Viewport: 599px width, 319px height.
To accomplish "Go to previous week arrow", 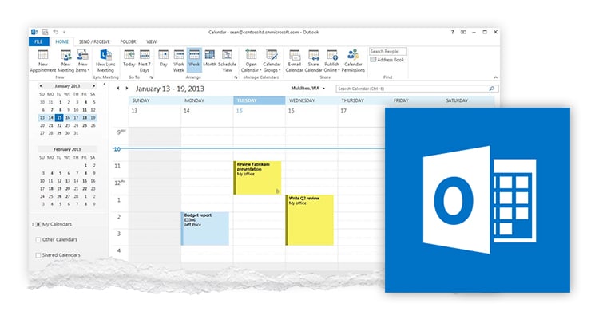I will pos(118,89).
